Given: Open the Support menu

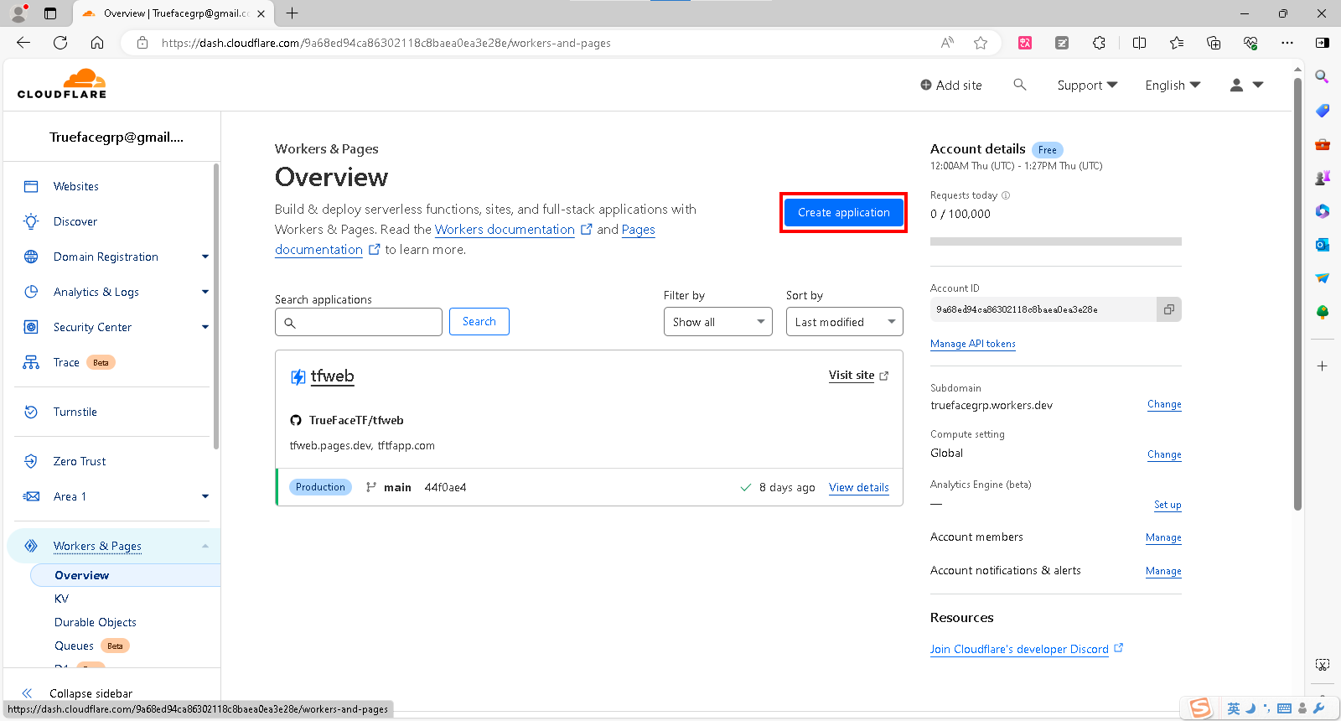Looking at the screenshot, I should [1087, 85].
